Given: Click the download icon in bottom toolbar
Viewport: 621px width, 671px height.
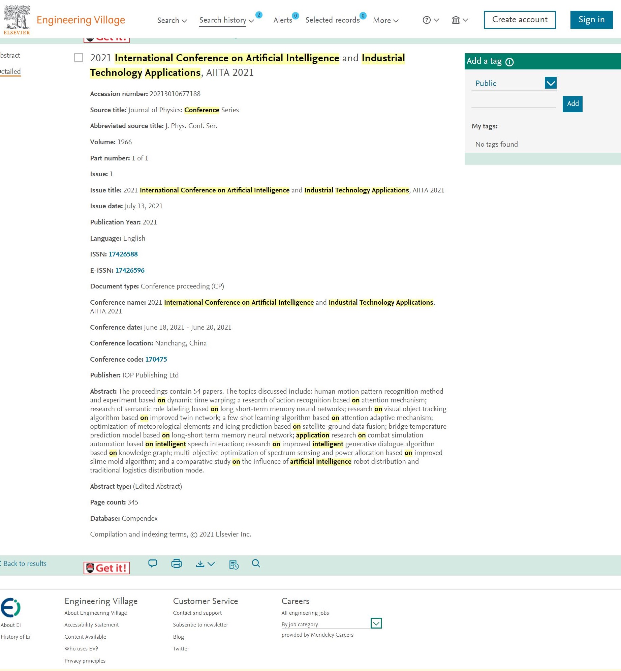Looking at the screenshot, I should click(200, 564).
